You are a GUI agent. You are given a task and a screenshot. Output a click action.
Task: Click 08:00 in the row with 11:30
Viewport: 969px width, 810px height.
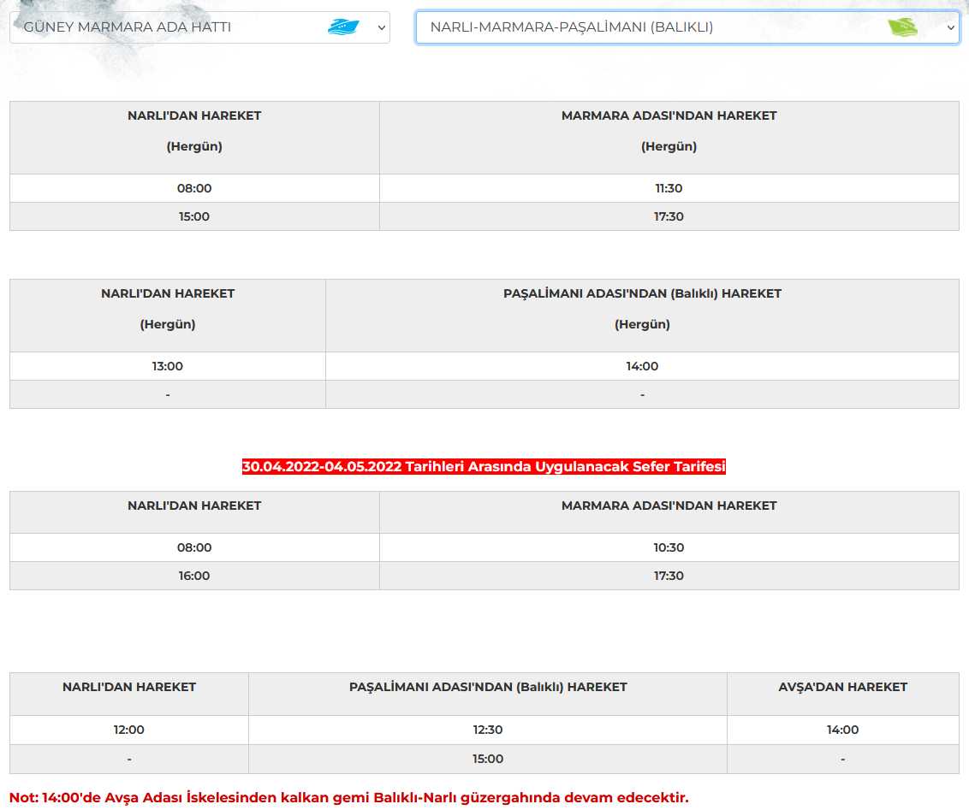[194, 188]
